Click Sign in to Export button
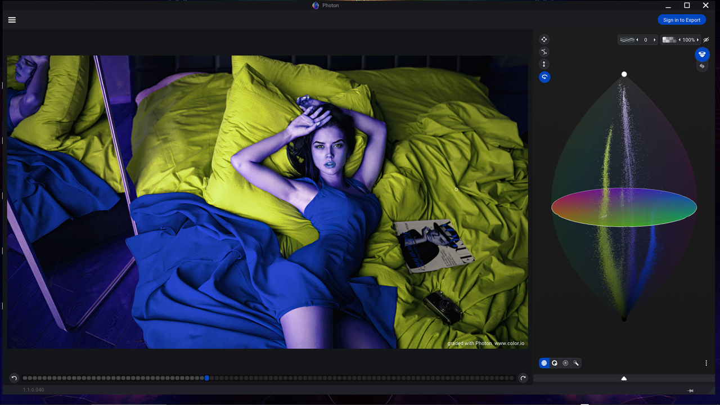The width and height of the screenshot is (720, 405). [682, 20]
